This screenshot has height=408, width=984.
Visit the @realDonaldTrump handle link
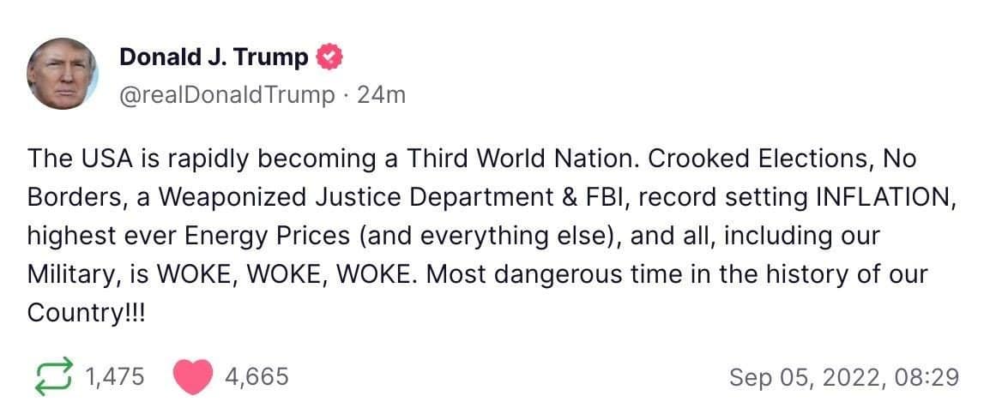(x=226, y=95)
